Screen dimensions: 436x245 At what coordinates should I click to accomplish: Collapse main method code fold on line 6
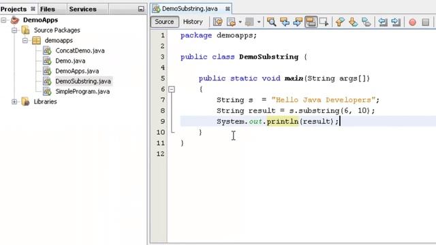click(x=172, y=89)
